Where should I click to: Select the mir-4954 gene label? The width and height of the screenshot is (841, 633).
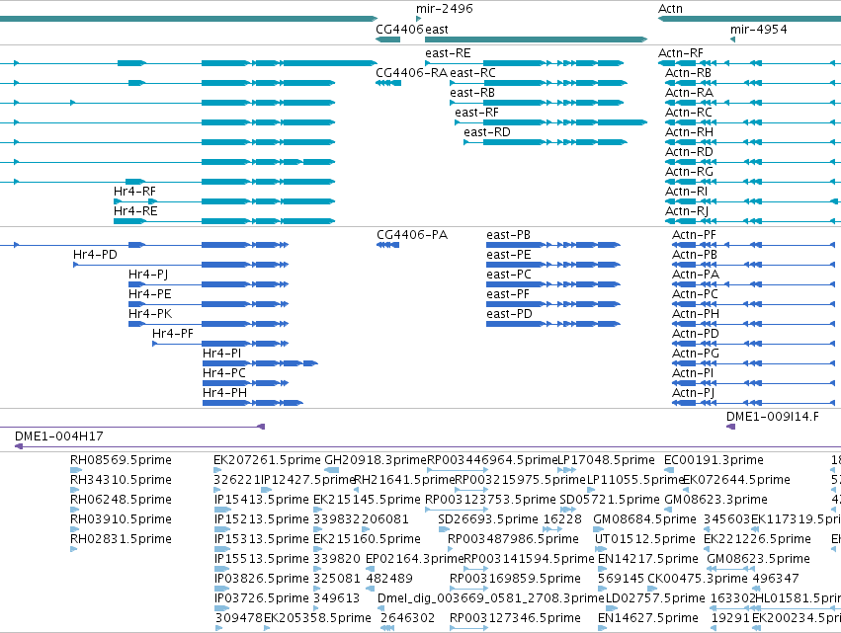coord(758,30)
